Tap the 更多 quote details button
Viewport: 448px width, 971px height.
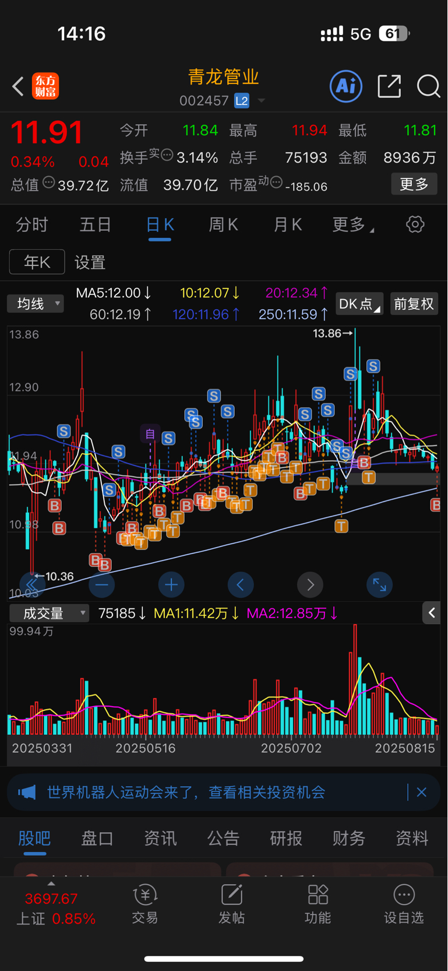click(414, 184)
